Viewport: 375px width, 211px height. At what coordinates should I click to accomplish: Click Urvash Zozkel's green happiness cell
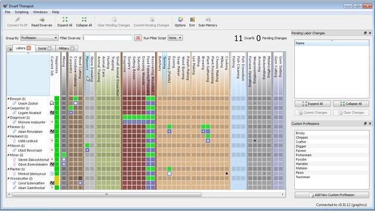coord(57,103)
